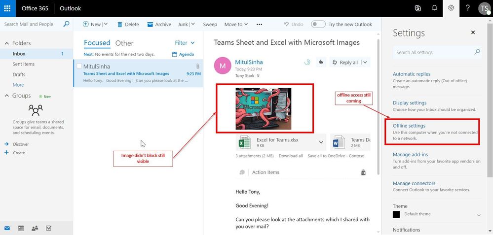Close the Settings pane
The height and width of the screenshot is (235, 493).
pyautogui.click(x=473, y=33)
